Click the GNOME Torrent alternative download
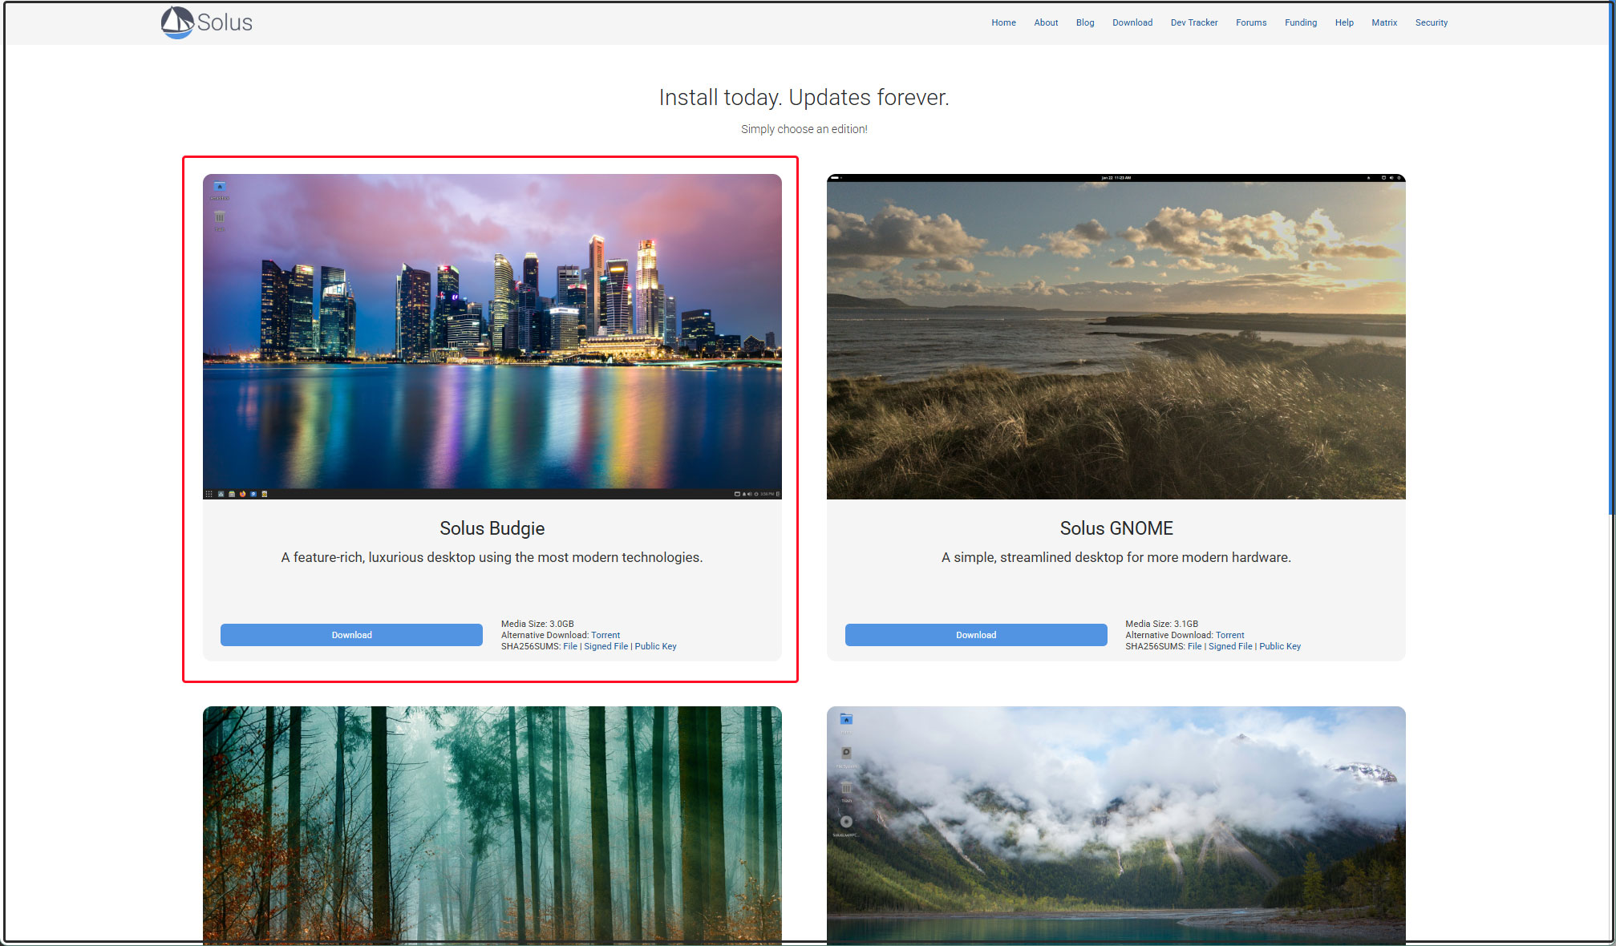The image size is (1616, 946). click(x=1229, y=635)
